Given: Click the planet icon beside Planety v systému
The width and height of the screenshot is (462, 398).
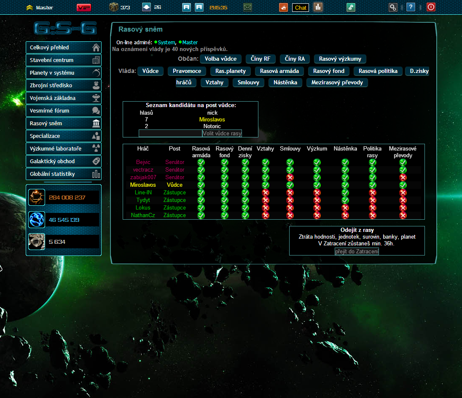Looking at the screenshot, I should pyautogui.click(x=96, y=73).
